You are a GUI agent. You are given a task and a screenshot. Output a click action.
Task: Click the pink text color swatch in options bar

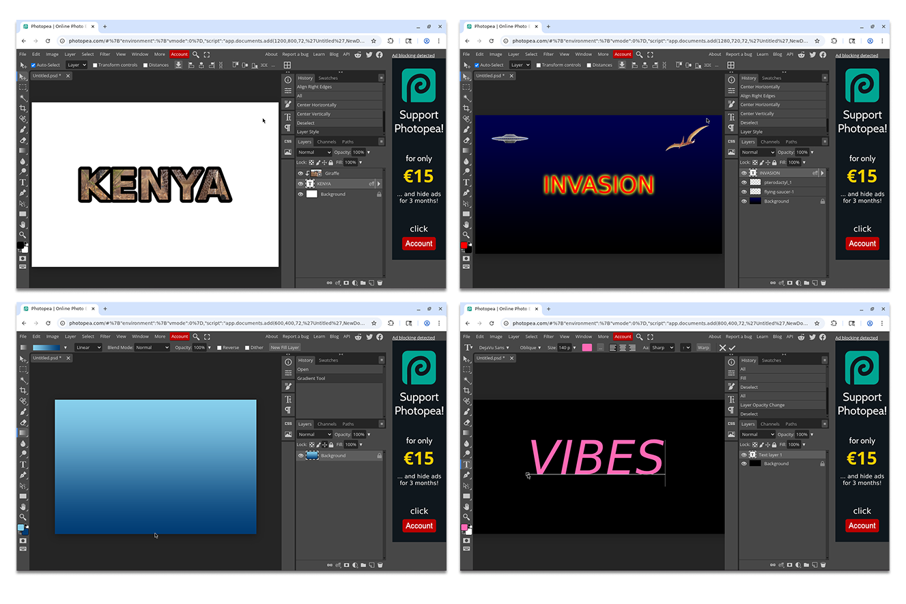click(x=586, y=347)
